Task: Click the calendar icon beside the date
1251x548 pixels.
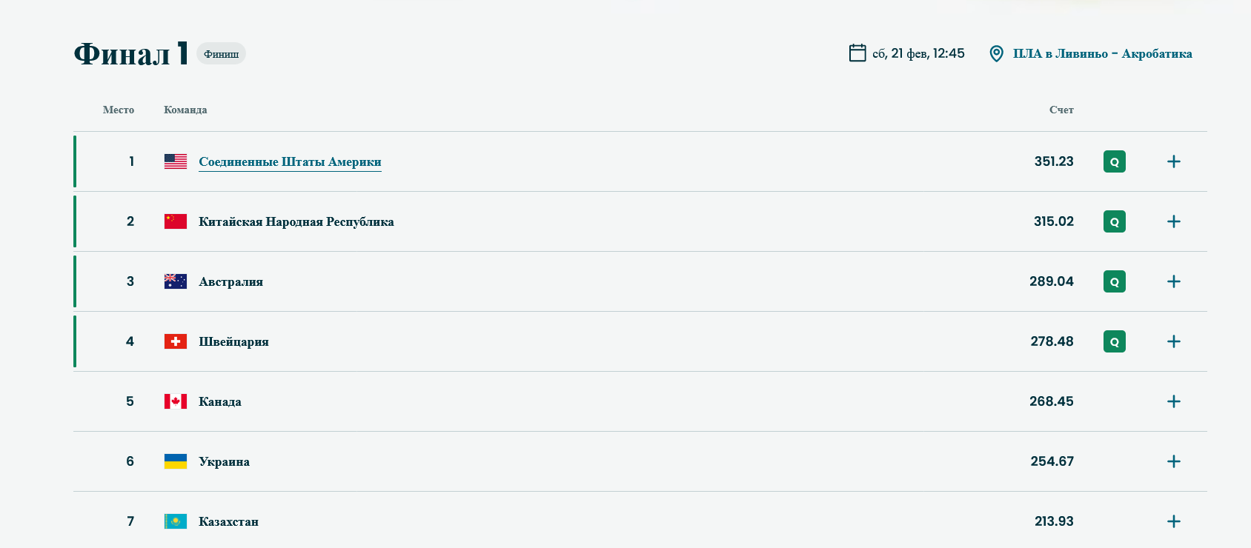Action: pos(857,53)
